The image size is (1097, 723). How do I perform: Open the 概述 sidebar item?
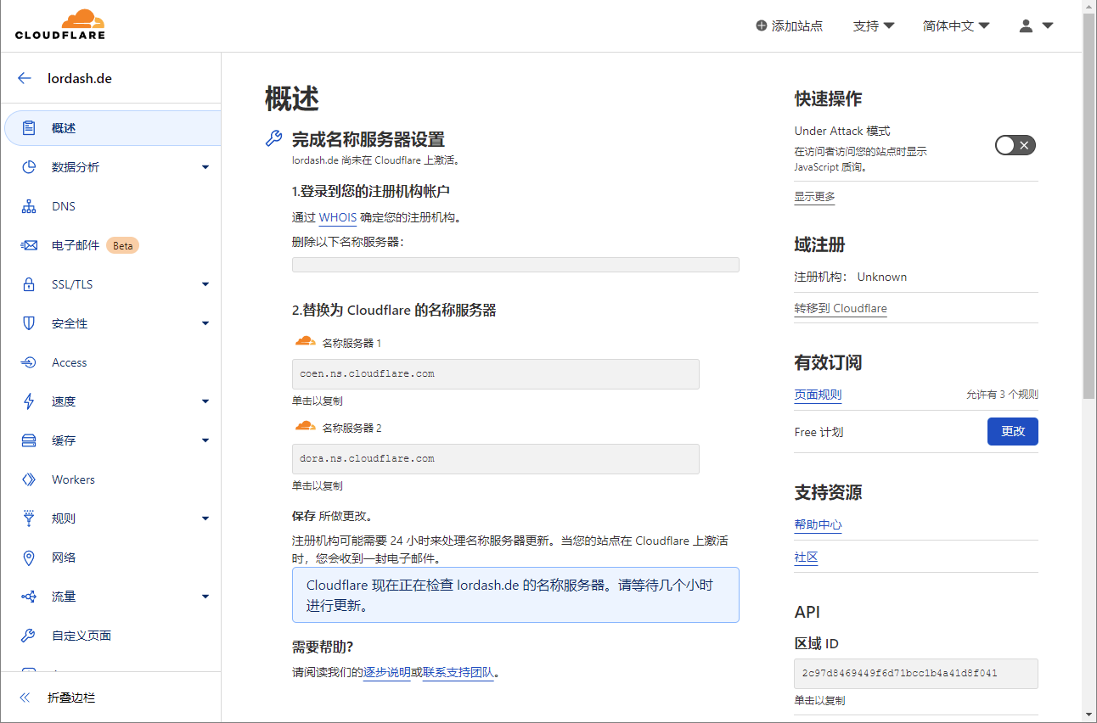click(112, 128)
